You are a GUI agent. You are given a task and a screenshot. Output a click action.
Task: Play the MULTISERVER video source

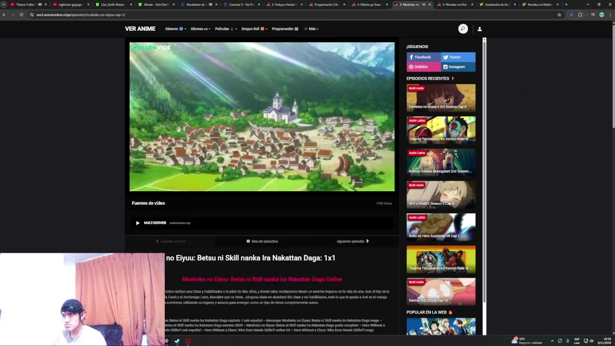coord(262,223)
